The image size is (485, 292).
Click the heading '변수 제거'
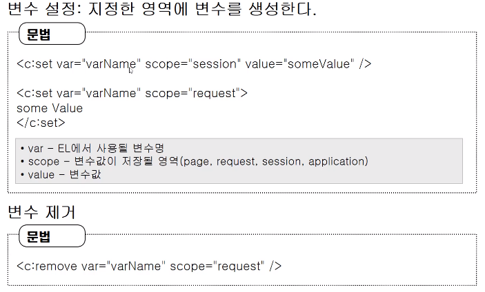pos(41,212)
